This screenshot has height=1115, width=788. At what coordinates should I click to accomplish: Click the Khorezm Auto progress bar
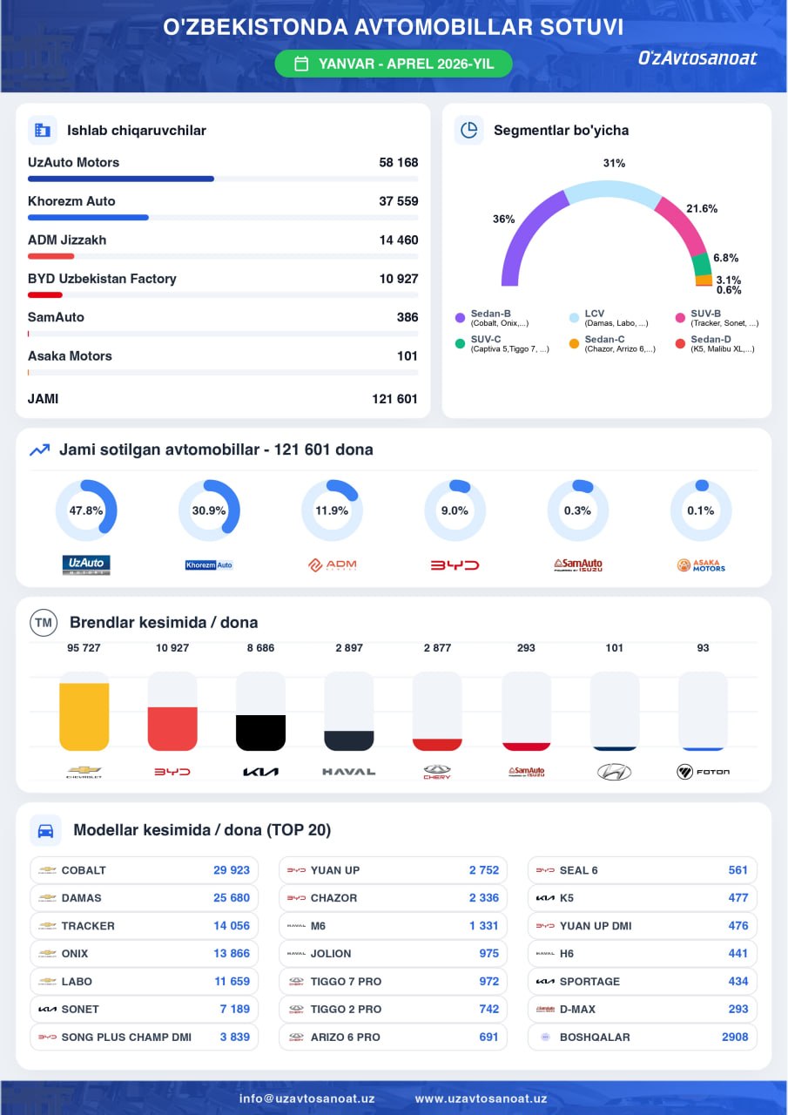coord(223,217)
